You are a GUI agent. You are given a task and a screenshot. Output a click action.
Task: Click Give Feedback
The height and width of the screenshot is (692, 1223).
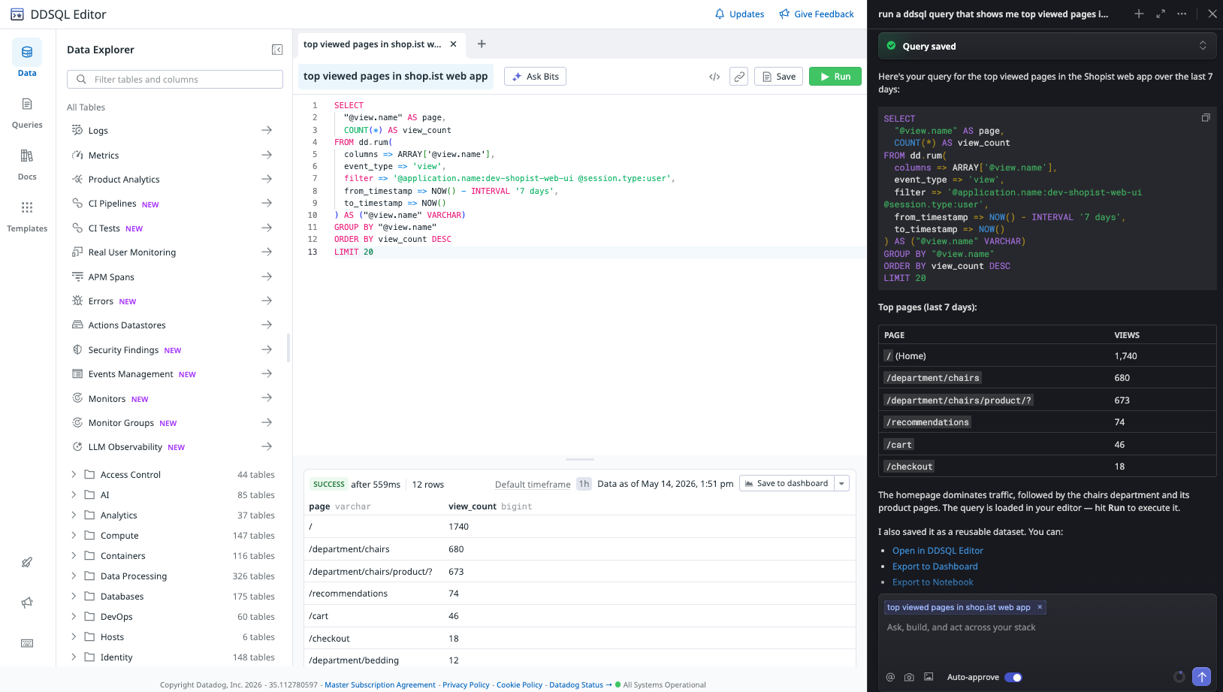[817, 14]
